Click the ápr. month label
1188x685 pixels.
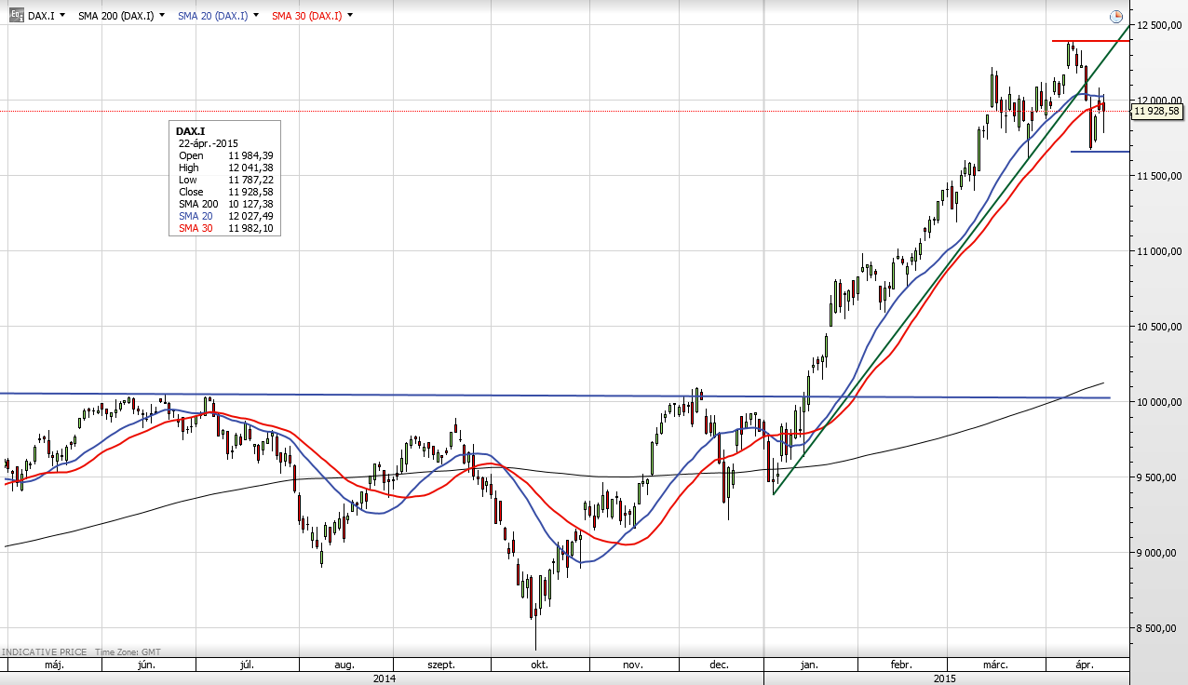point(1085,665)
